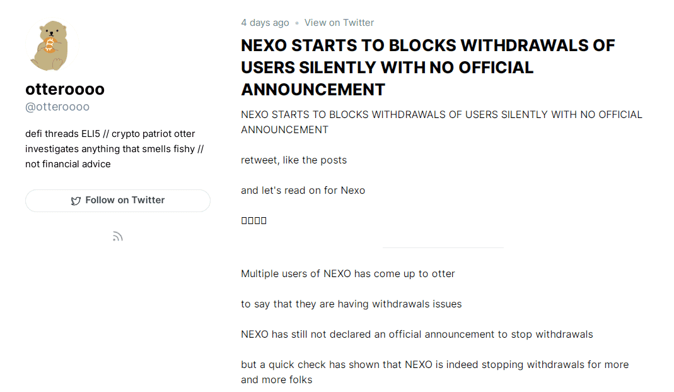Click the "but a quick check" paragraph
This screenshot has width=674, height=392.
(x=434, y=372)
